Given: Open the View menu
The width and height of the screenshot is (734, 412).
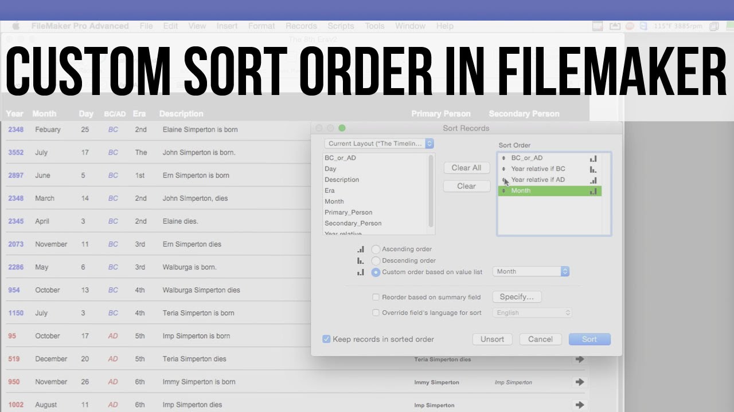Looking at the screenshot, I should (197, 26).
